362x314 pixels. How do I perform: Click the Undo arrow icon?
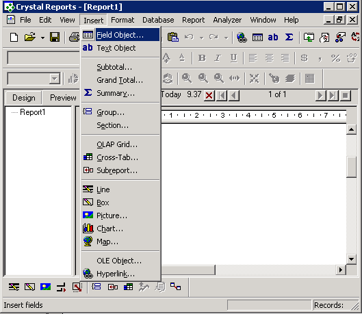[189, 37]
